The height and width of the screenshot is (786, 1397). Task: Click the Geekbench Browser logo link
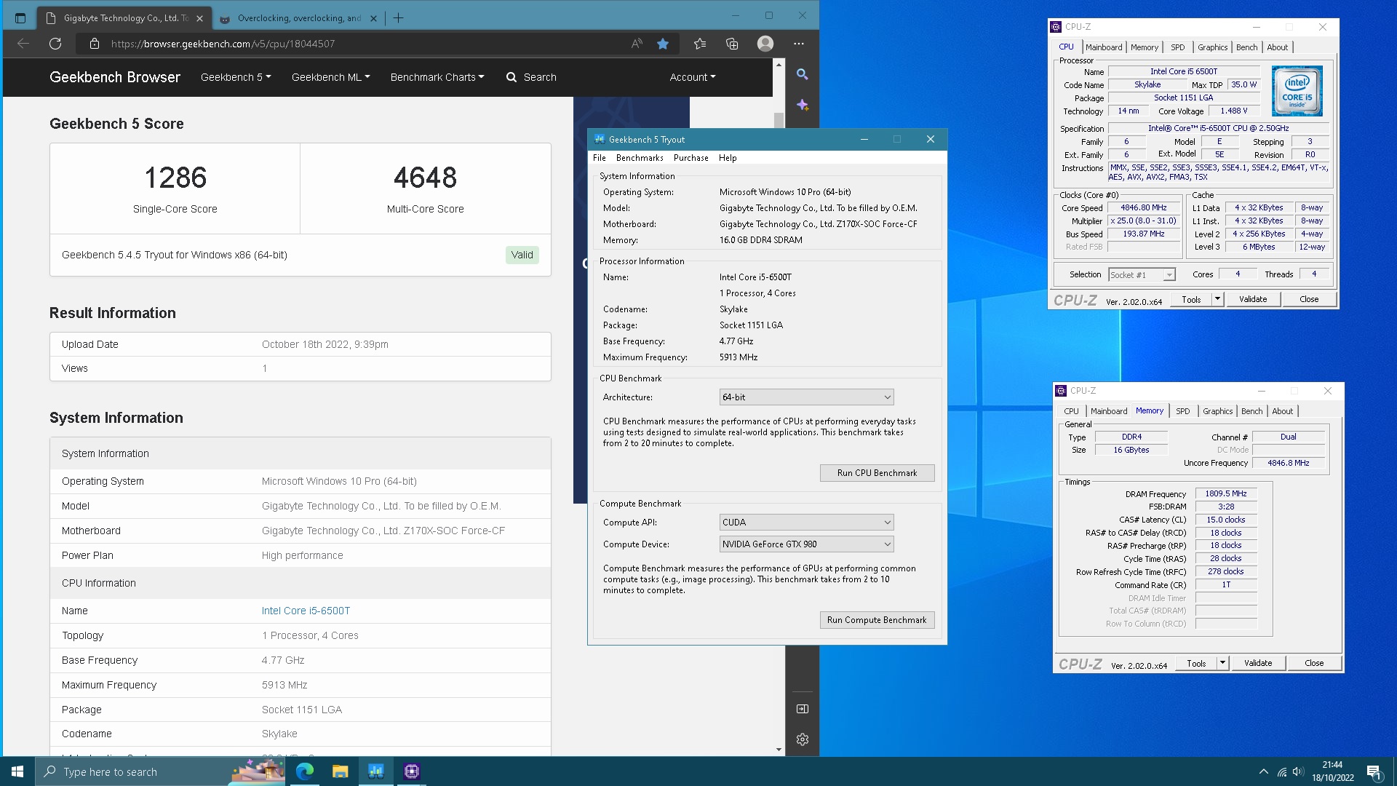(x=115, y=77)
